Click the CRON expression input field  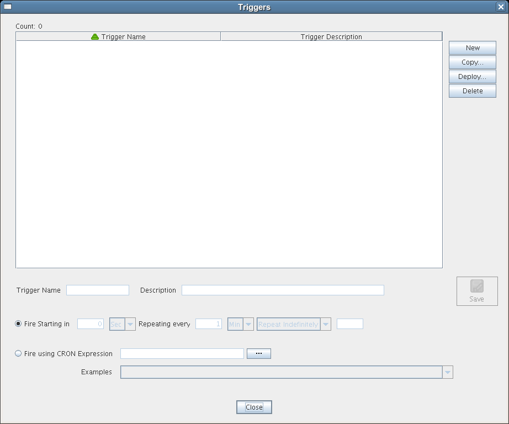point(182,353)
